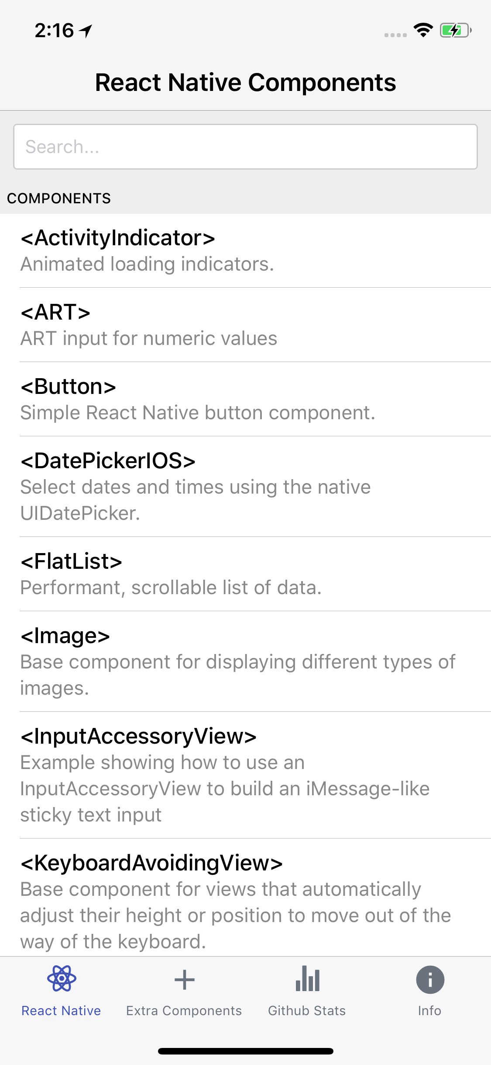Tap the Extra Components plus icon

pyautogui.click(x=184, y=979)
